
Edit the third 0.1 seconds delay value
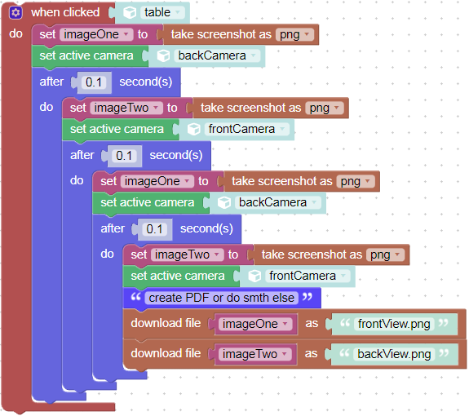click(x=154, y=229)
